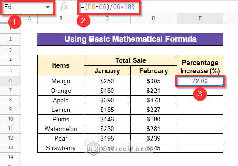Viewport: 238px width, 166px height.
Task: Select the Mango cell
Action: [61, 81]
